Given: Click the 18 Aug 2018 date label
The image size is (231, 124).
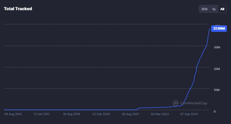Looking at the screenshot, I should click(71, 114).
